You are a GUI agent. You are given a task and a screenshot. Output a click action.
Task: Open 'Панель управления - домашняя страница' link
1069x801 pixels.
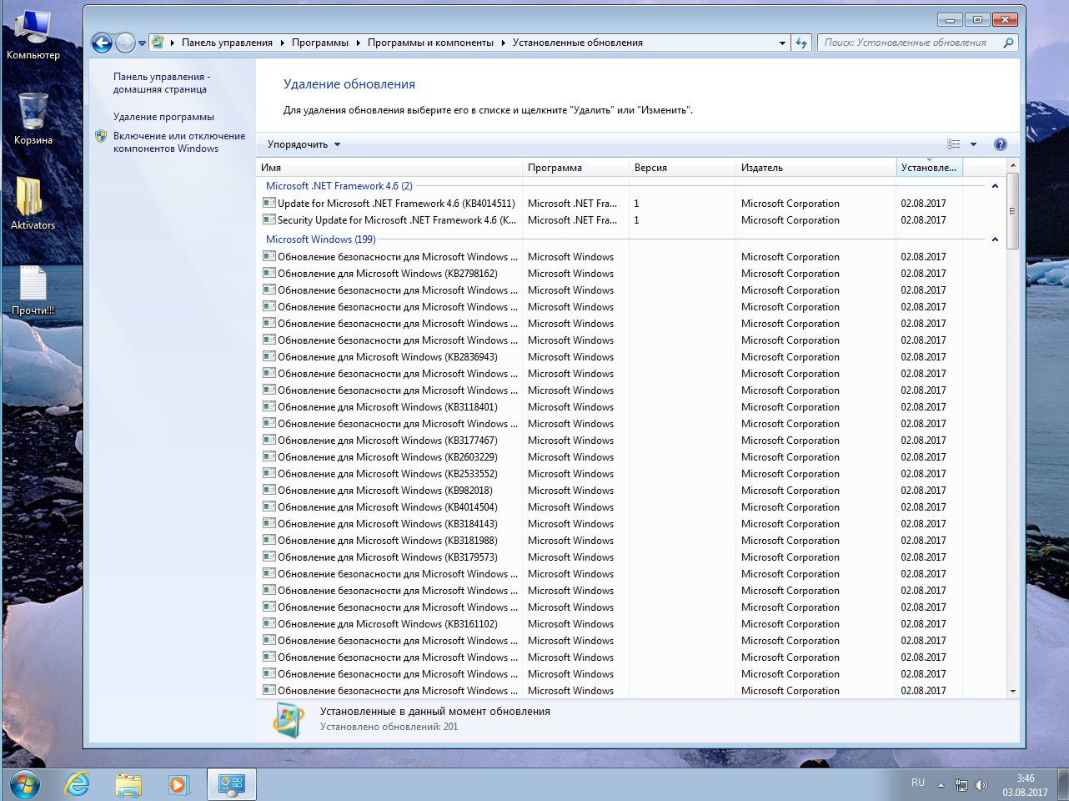coord(162,83)
